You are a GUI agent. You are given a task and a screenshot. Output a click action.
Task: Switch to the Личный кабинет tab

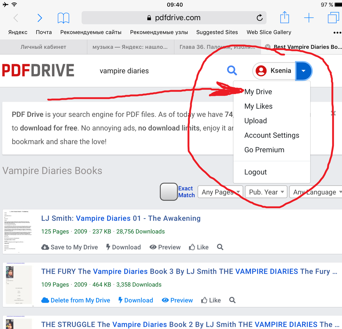click(x=43, y=47)
